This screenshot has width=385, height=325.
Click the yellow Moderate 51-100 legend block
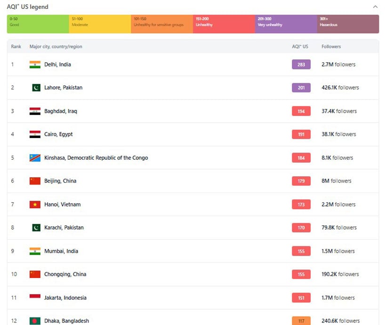pos(100,24)
